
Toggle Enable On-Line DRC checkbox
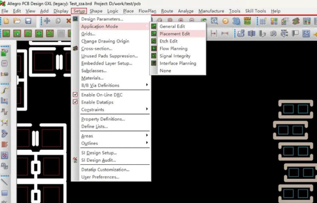75,95
